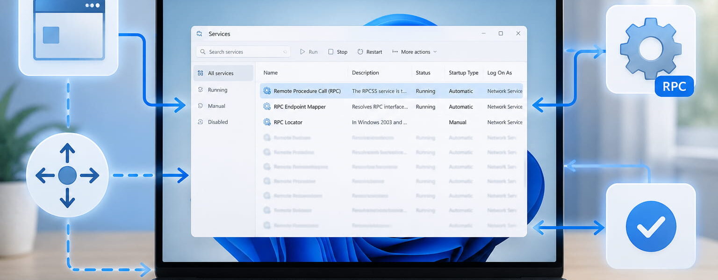
Task: Click the Services app icon in title bar
Action: 200,34
